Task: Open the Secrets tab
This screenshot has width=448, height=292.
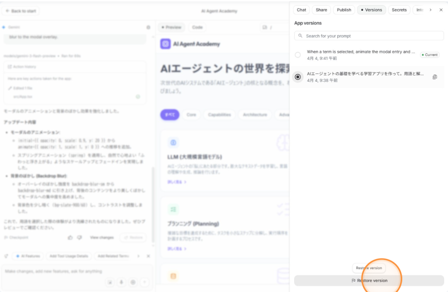Action: (x=399, y=10)
